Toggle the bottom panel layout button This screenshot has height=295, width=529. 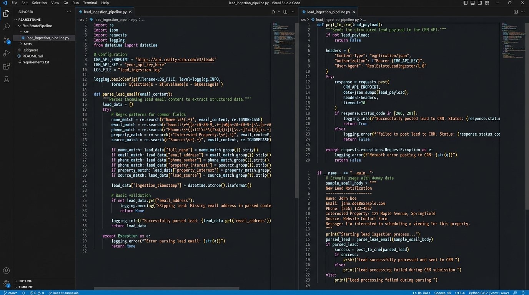473,3
